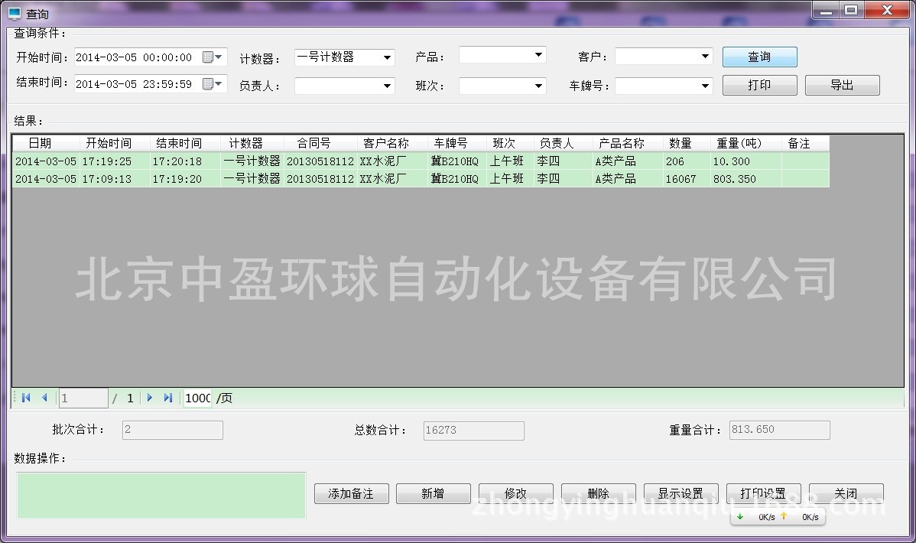Click the 开始时间 date-time field
Image resolution: width=916 pixels, height=543 pixels.
coord(151,57)
